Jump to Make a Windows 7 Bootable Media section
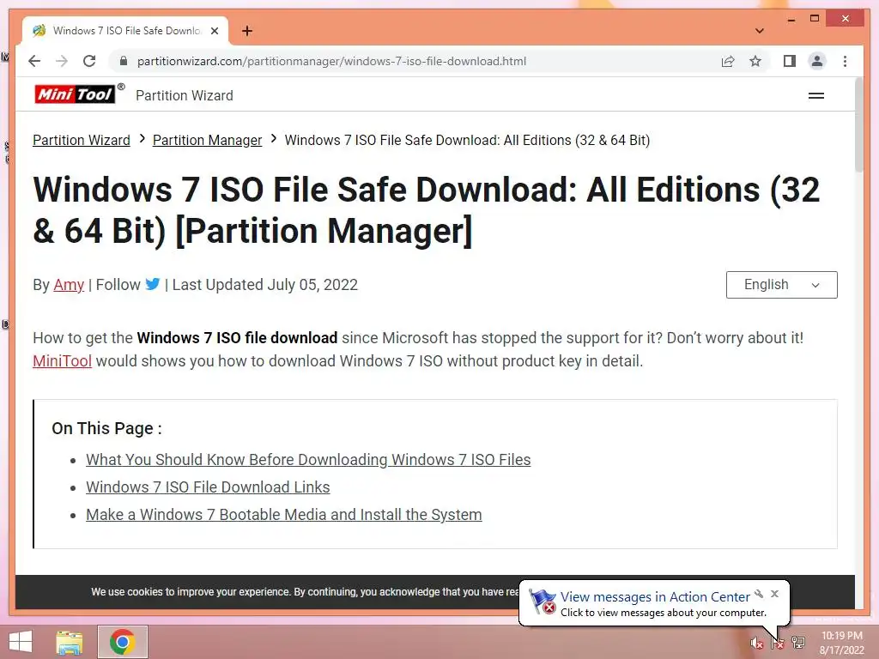 point(283,515)
